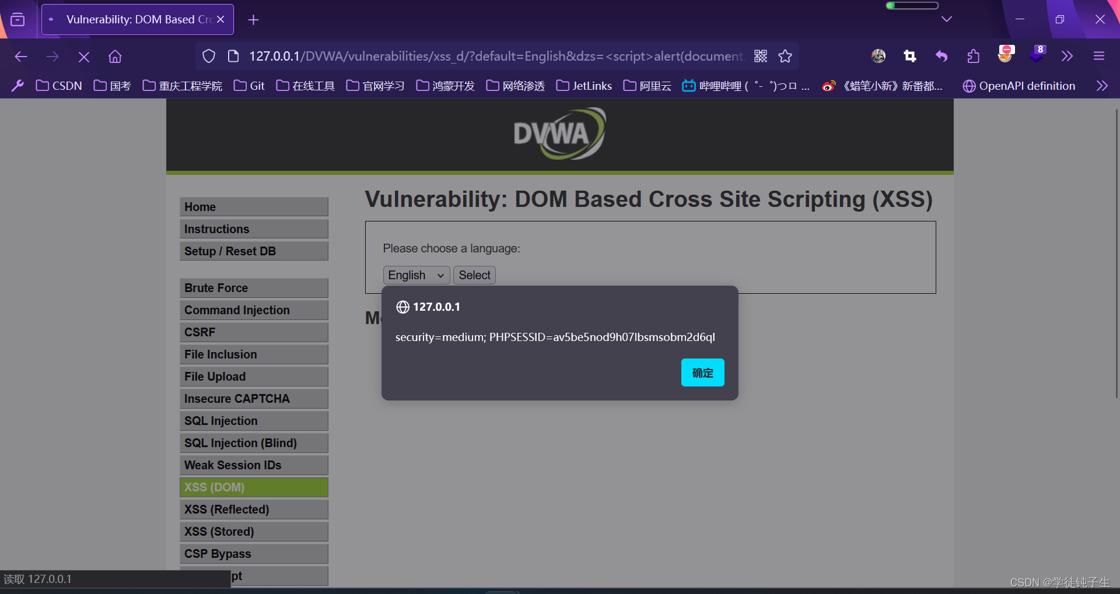Open the JetLinks bookmark folder

584,86
